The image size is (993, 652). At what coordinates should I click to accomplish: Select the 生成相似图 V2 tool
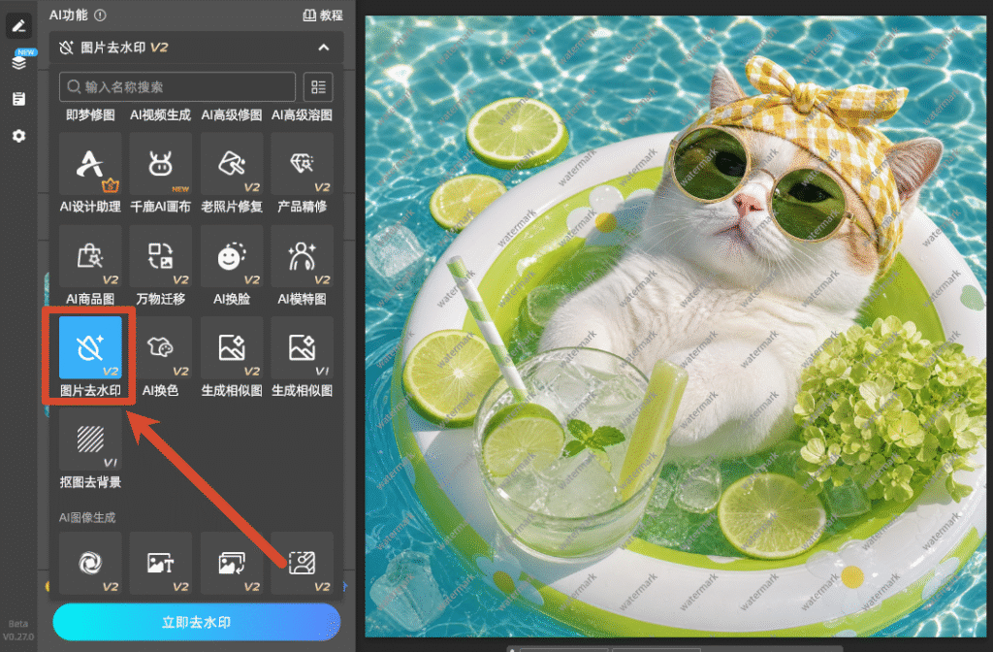(x=232, y=348)
